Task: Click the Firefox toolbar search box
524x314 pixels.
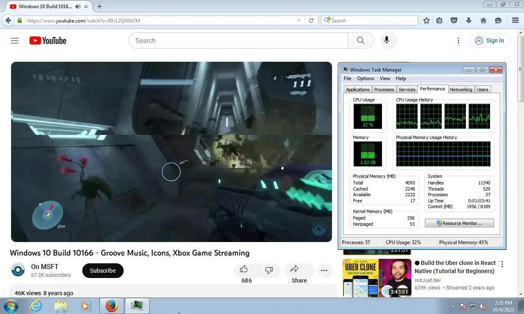Action: tap(369, 20)
